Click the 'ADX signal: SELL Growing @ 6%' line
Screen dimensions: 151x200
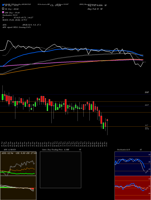point(17,27)
